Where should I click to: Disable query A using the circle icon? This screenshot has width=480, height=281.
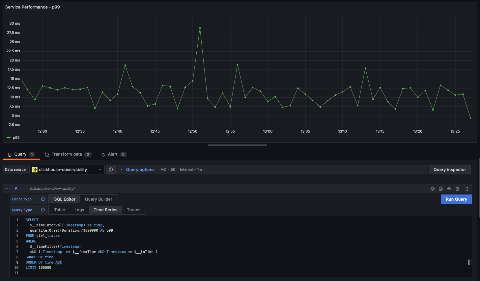pyautogui.click(x=433, y=189)
